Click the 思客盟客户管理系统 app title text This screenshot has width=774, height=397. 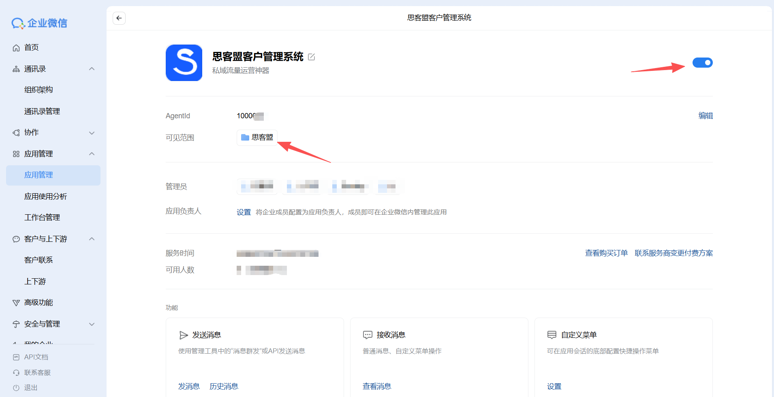(258, 57)
